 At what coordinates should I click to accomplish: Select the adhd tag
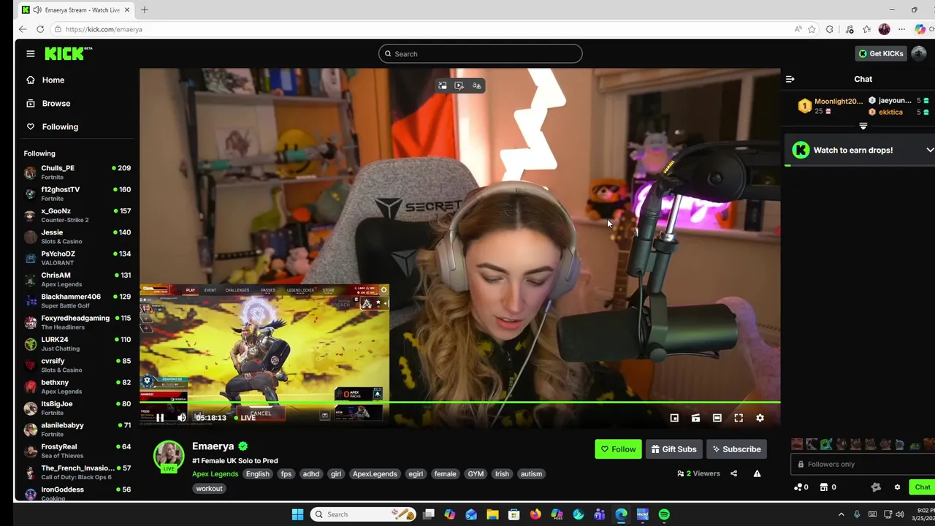pyautogui.click(x=311, y=473)
